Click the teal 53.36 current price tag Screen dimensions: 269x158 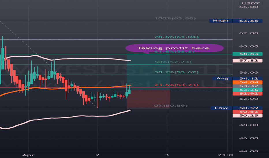coord(248,90)
